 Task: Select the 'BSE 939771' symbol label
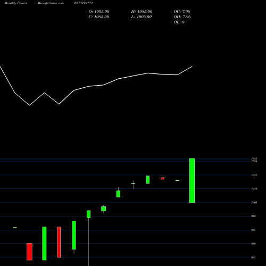click(x=84, y=3)
